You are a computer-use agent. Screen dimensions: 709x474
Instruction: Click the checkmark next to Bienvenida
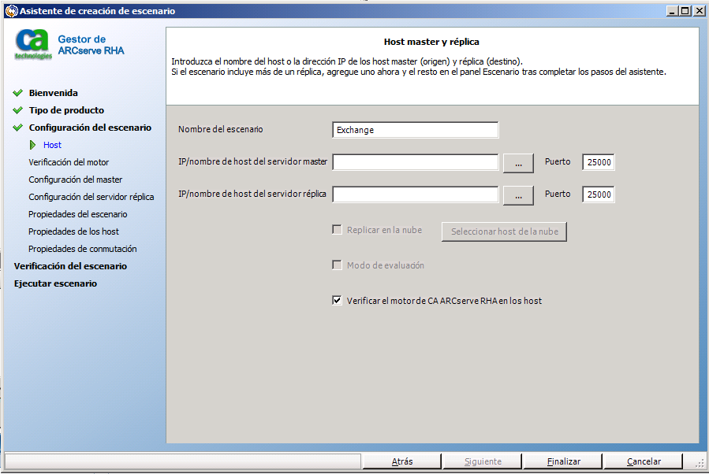pyautogui.click(x=17, y=93)
